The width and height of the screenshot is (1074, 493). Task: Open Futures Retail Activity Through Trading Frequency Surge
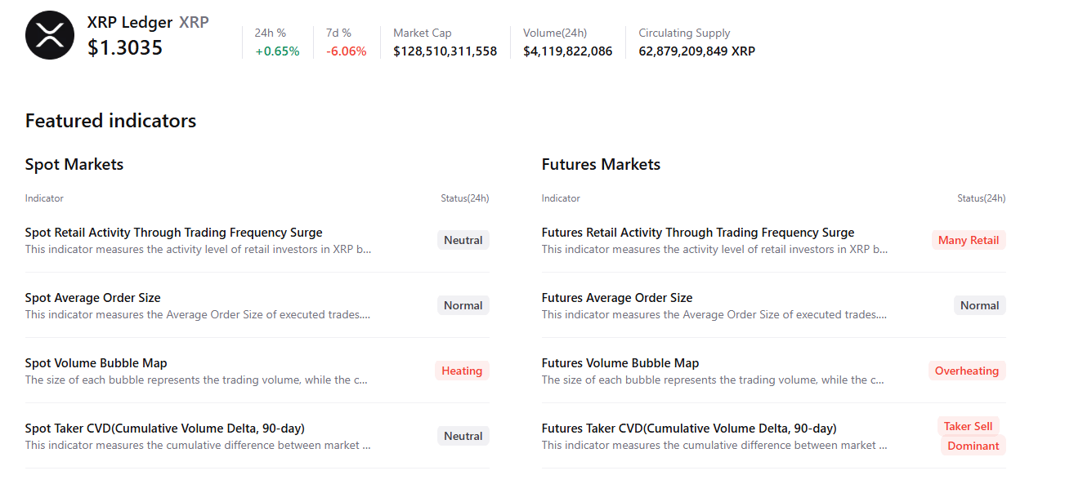tap(698, 233)
